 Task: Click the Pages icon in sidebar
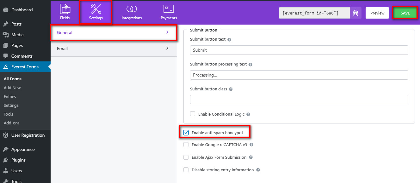[6, 45]
